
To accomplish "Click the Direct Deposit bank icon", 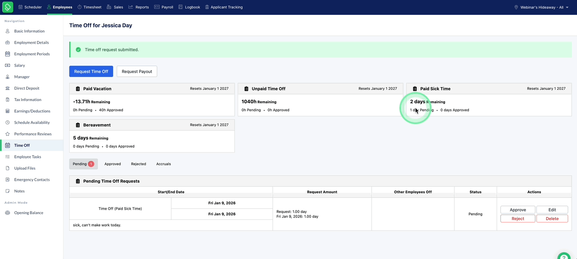I will pos(7,88).
